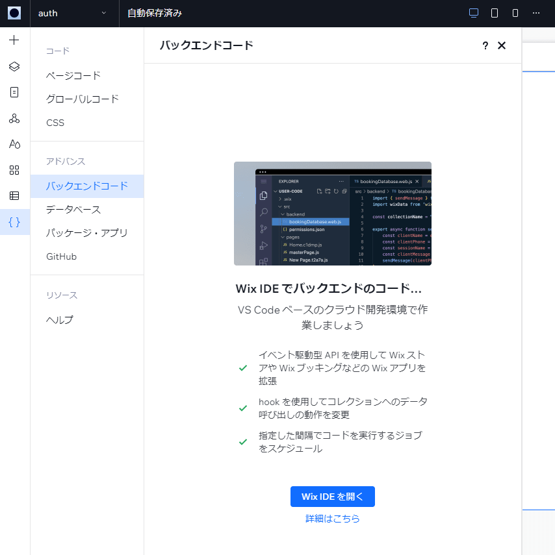Select バックエンドコード menu item
Screen dimensions: 555x555
(87, 186)
